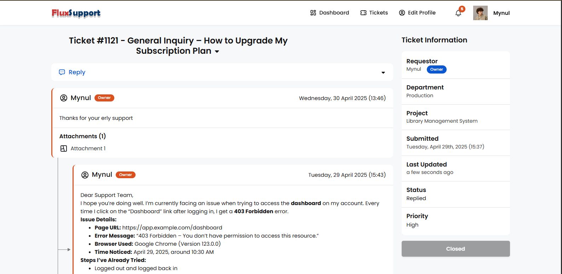Click user icon beside first Mynul message
The width and height of the screenshot is (562, 274).
point(64,98)
